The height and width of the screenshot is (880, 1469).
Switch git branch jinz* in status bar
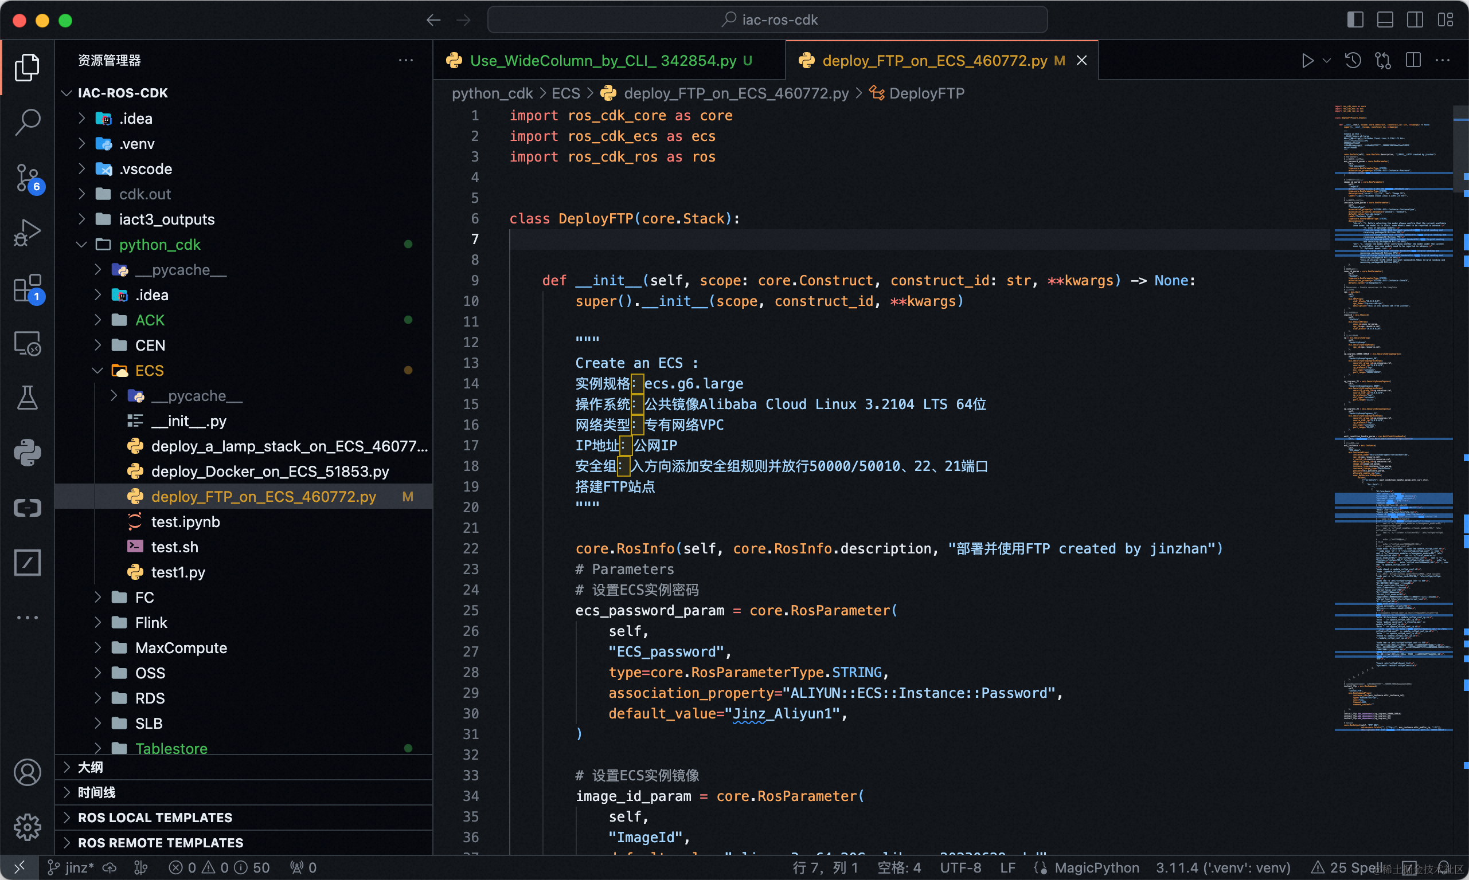pos(71,867)
